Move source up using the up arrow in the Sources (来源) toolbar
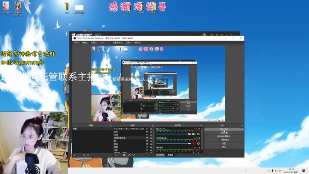 tap(129, 155)
